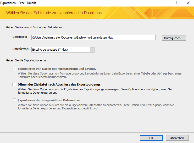Viewport: 194px width, 143px height.
Task: Click the description below Öffnen der Zieldatei
Action: point(95,91)
